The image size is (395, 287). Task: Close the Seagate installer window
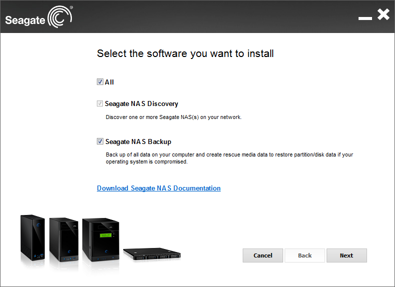coord(384,14)
